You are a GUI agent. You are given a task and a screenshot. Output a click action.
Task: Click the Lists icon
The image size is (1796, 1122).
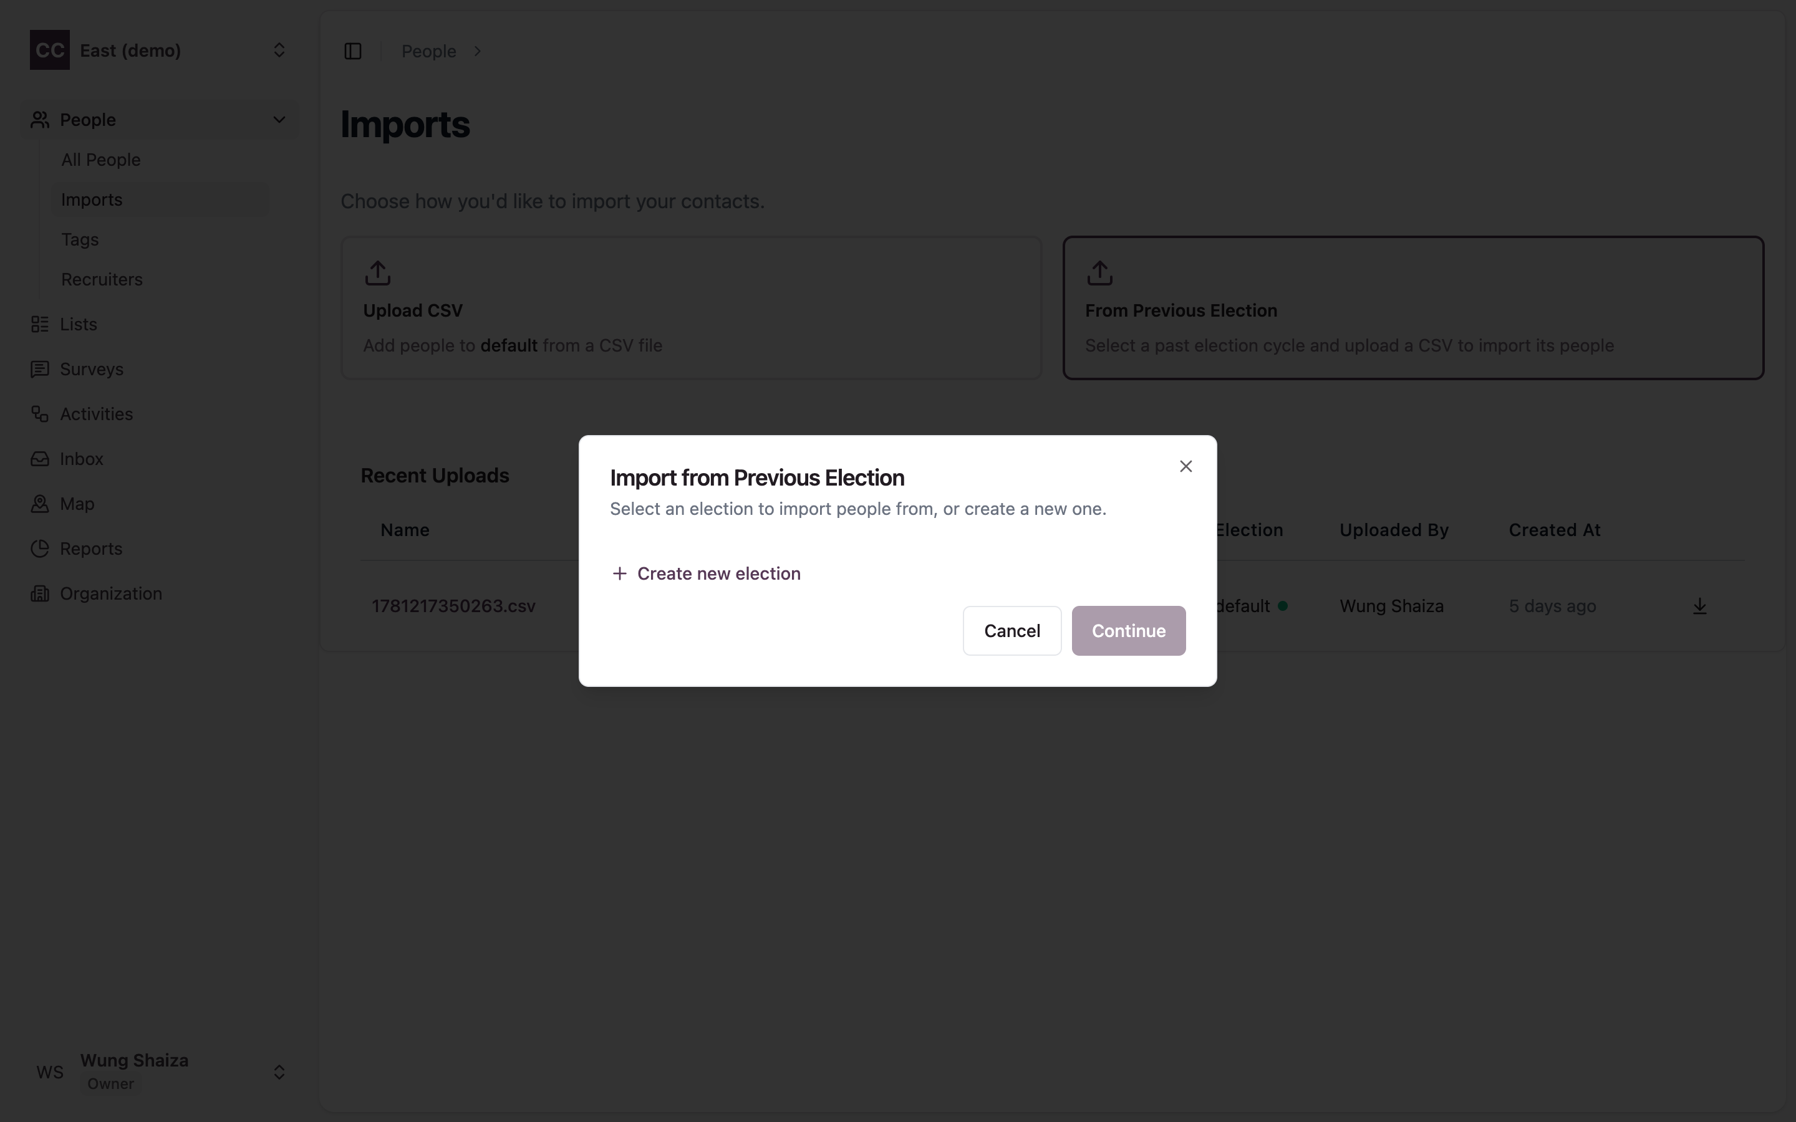click(40, 324)
